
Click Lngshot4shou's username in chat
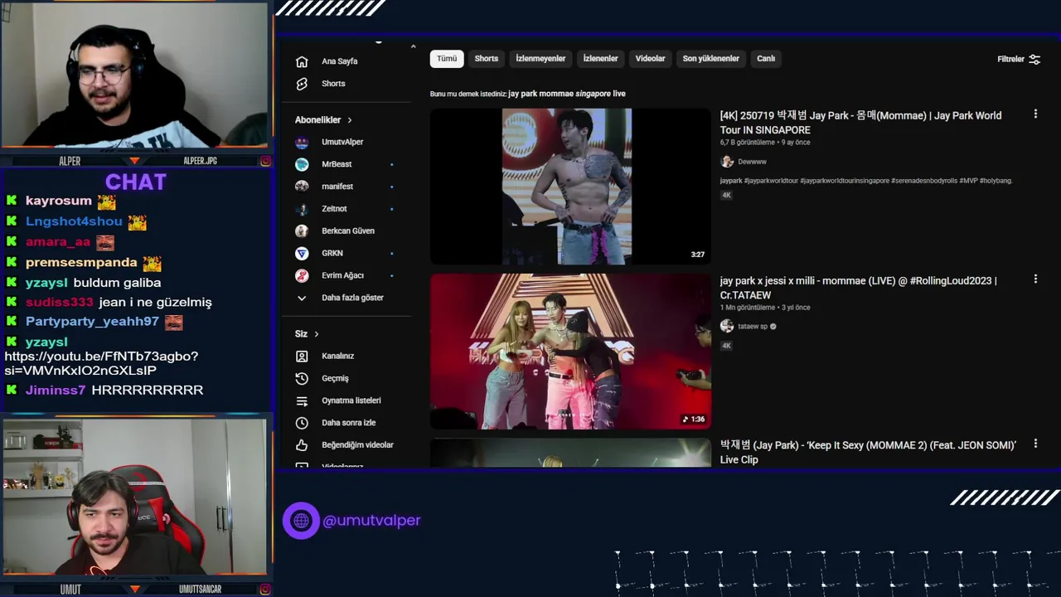click(74, 221)
